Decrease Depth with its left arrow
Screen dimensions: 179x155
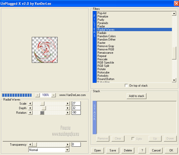[30, 108]
